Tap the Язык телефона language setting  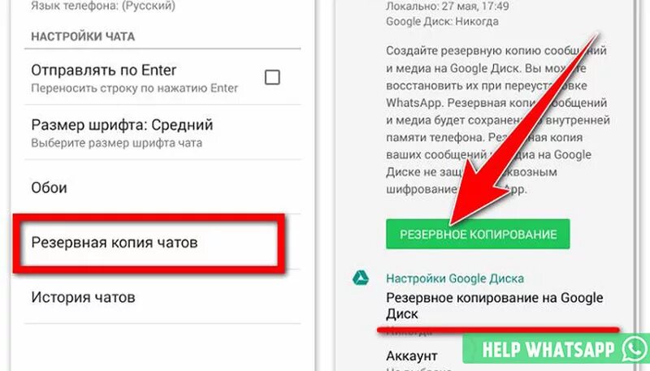[103, 6]
